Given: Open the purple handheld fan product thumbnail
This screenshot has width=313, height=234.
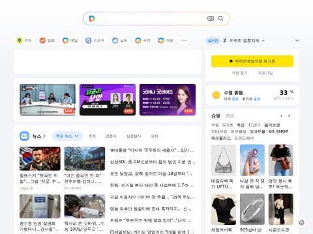Looking at the screenshot, I should [x=252, y=161].
